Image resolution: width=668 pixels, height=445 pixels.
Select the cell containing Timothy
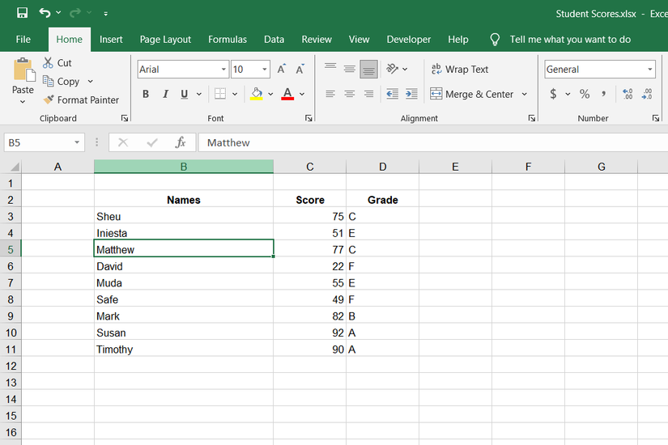point(183,350)
